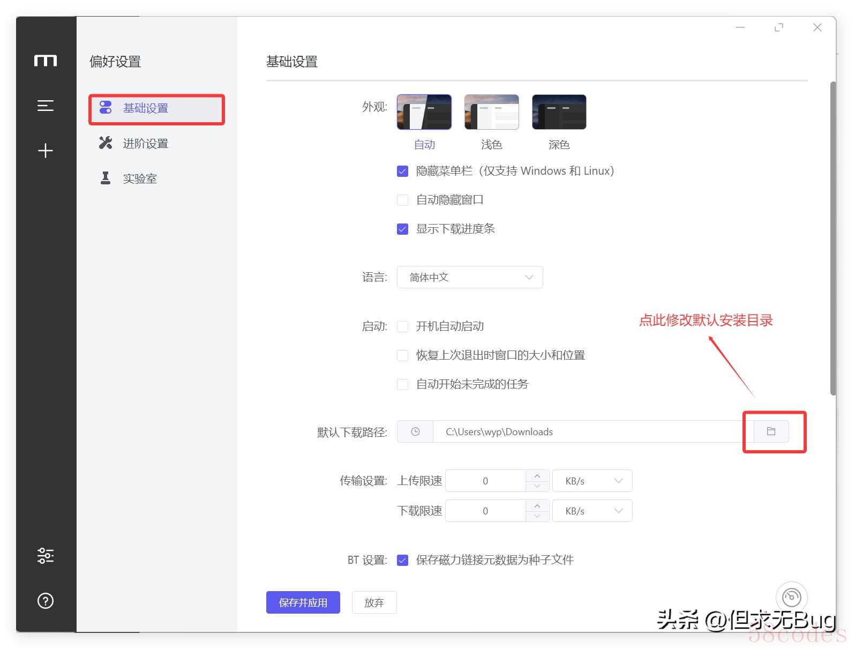
Task: Uncheck the hide menu bar checkbox
Action: click(x=402, y=171)
